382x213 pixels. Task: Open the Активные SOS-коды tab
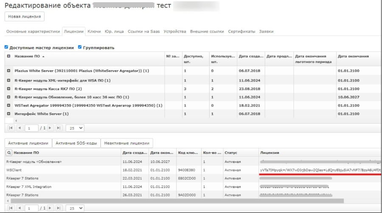pyautogui.click(x=76, y=143)
